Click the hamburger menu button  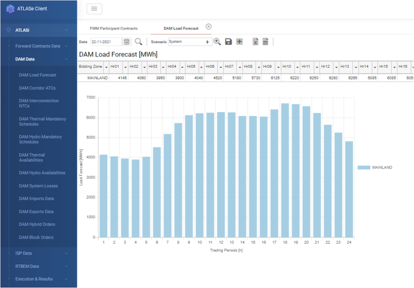pos(94,9)
